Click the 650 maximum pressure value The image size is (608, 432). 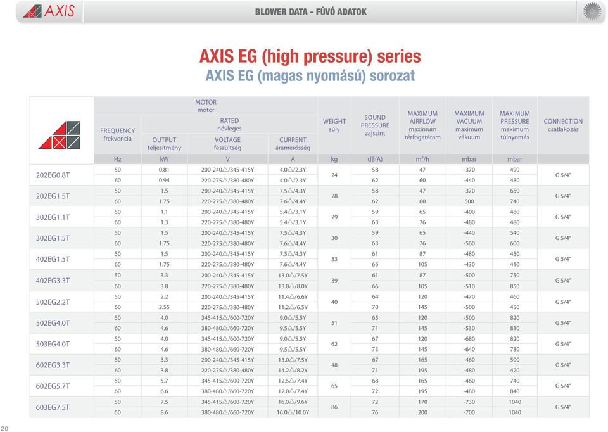[514, 191]
